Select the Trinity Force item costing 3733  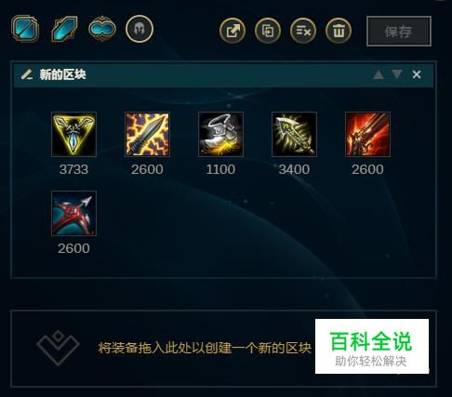point(73,134)
